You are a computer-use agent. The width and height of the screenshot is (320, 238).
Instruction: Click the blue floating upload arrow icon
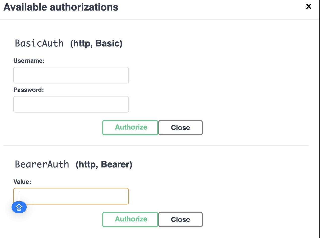pos(19,207)
